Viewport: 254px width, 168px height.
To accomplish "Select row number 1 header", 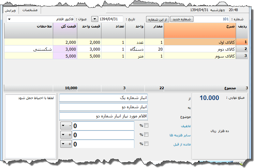I will point(242,42).
